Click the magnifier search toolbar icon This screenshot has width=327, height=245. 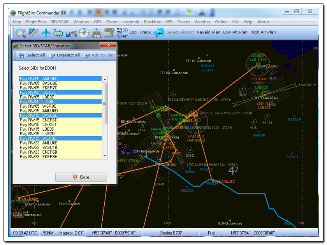(x=20, y=33)
